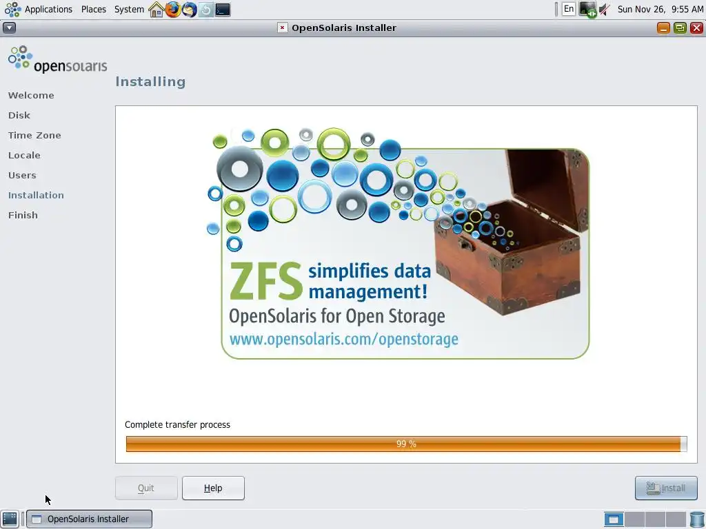Click the muted volume tray icon
706x529 pixels.
(604, 10)
